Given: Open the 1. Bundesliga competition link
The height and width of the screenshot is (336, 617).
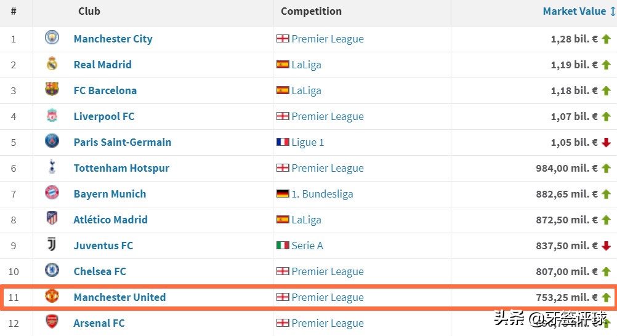Looking at the screenshot, I should click(x=322, y=194).
